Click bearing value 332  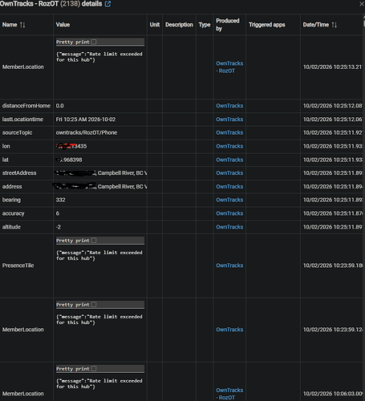[60, 200]
